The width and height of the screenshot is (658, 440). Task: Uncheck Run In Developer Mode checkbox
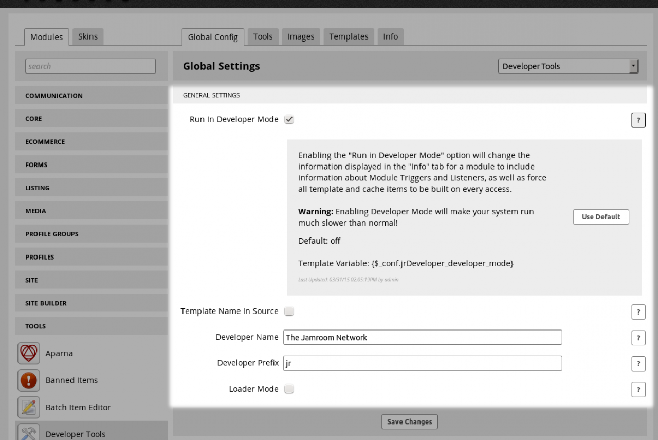pyautogui.click(x=289, y=120)
